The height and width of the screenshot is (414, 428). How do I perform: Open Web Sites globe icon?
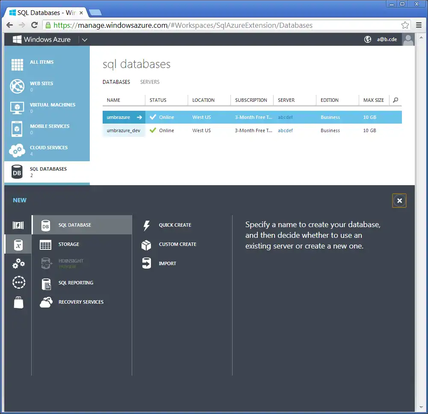tap(17, 86)
